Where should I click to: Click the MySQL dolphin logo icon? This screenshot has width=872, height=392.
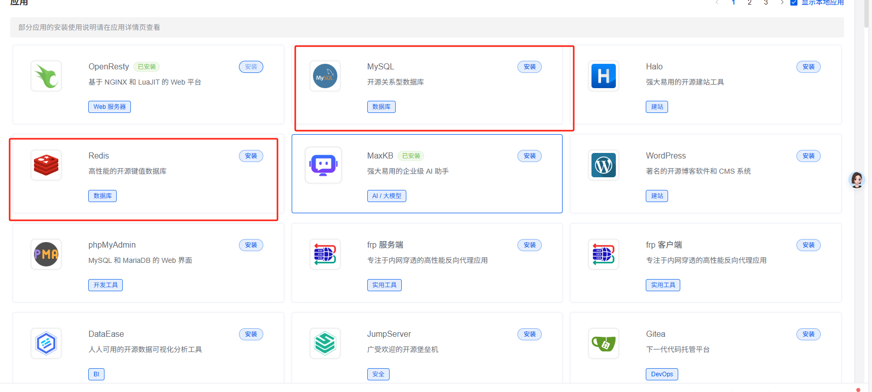point(325,76)
